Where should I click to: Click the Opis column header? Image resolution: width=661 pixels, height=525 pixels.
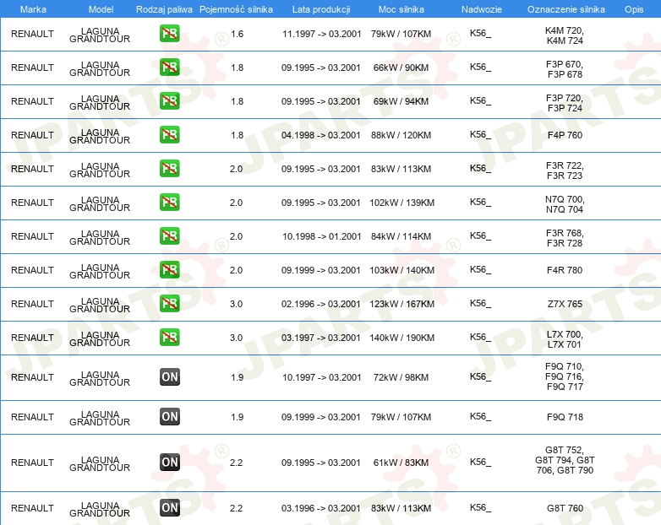click(x=634, y=9)
